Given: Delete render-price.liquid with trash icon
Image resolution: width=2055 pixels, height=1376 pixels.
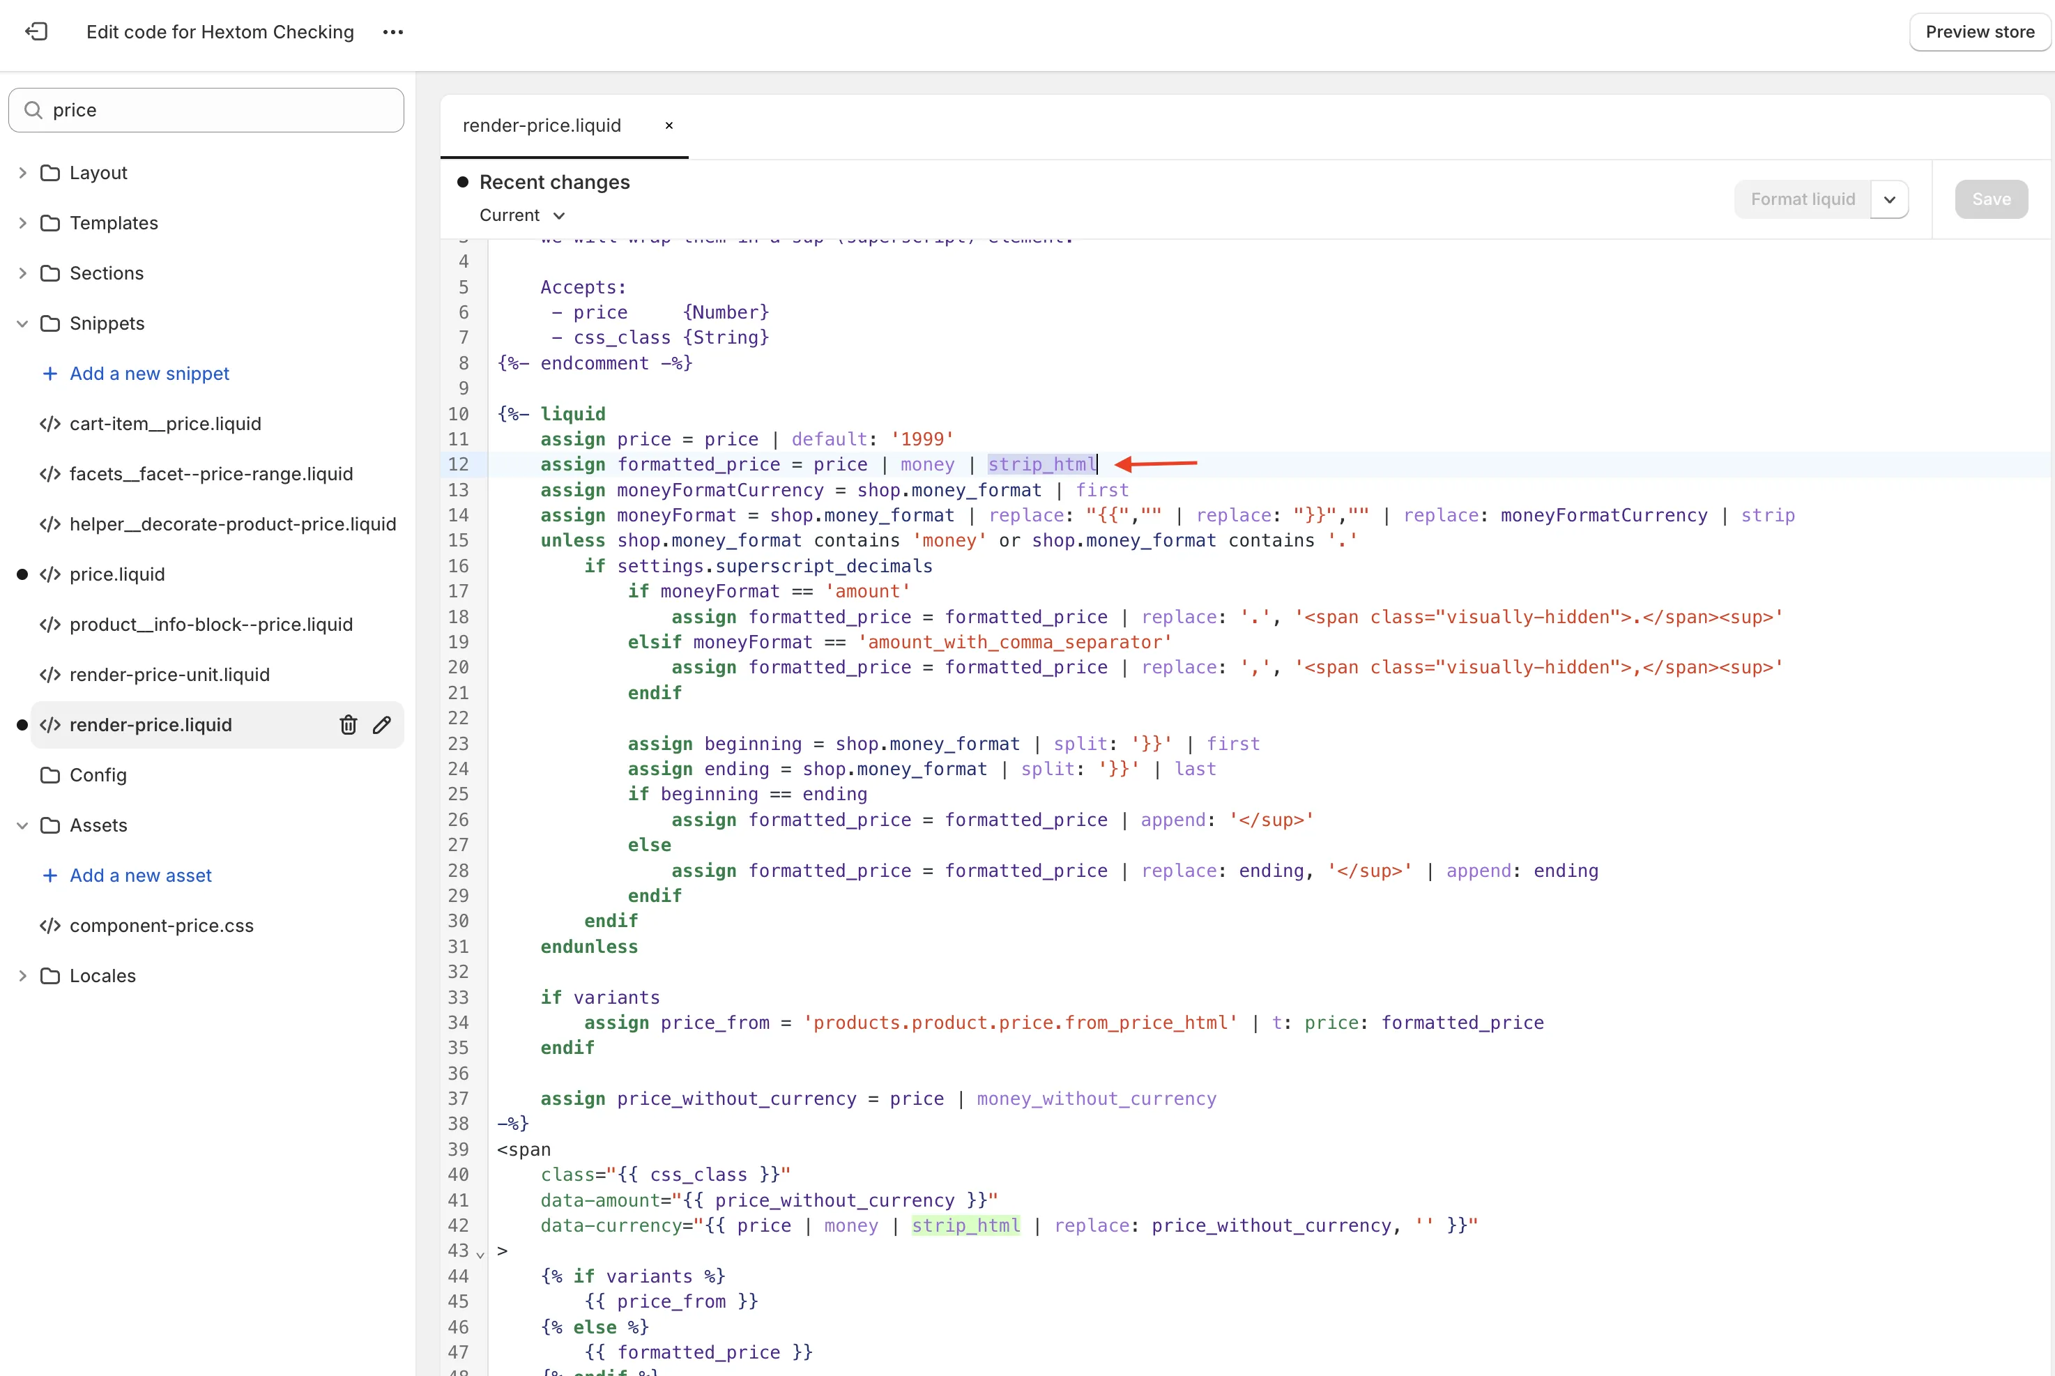Looking at the screenshot, I should (349, 725).
